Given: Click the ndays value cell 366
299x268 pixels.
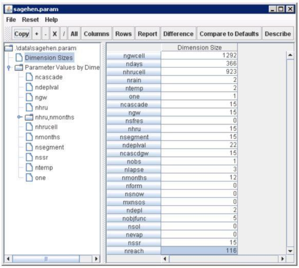Looking at the screenshot, I should [199, 63].
